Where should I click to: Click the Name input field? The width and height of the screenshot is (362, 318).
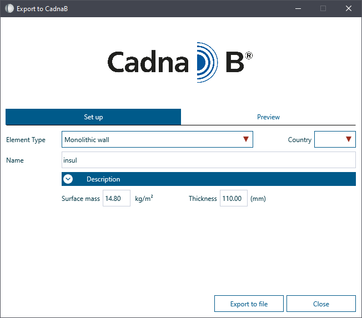coord(208,160)
